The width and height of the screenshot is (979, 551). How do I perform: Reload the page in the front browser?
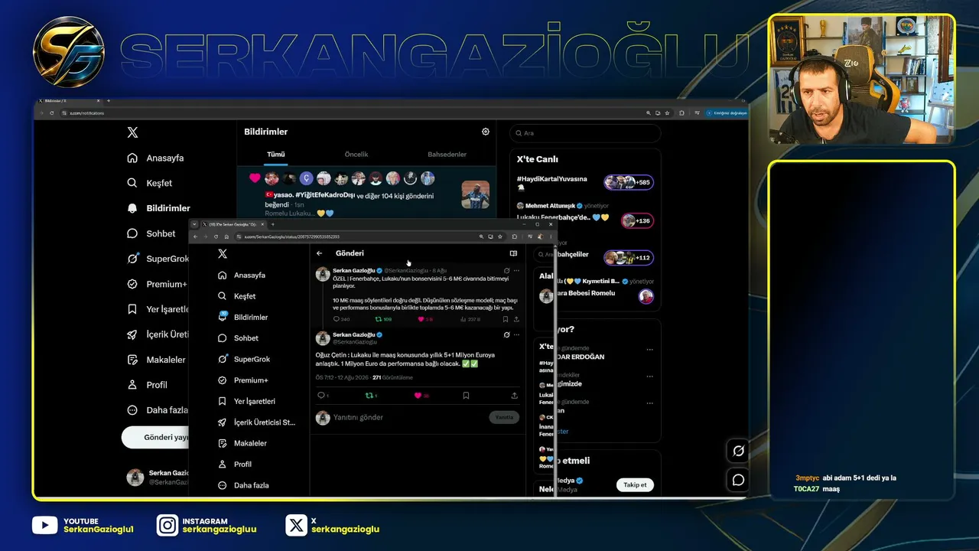pos(216,236)
